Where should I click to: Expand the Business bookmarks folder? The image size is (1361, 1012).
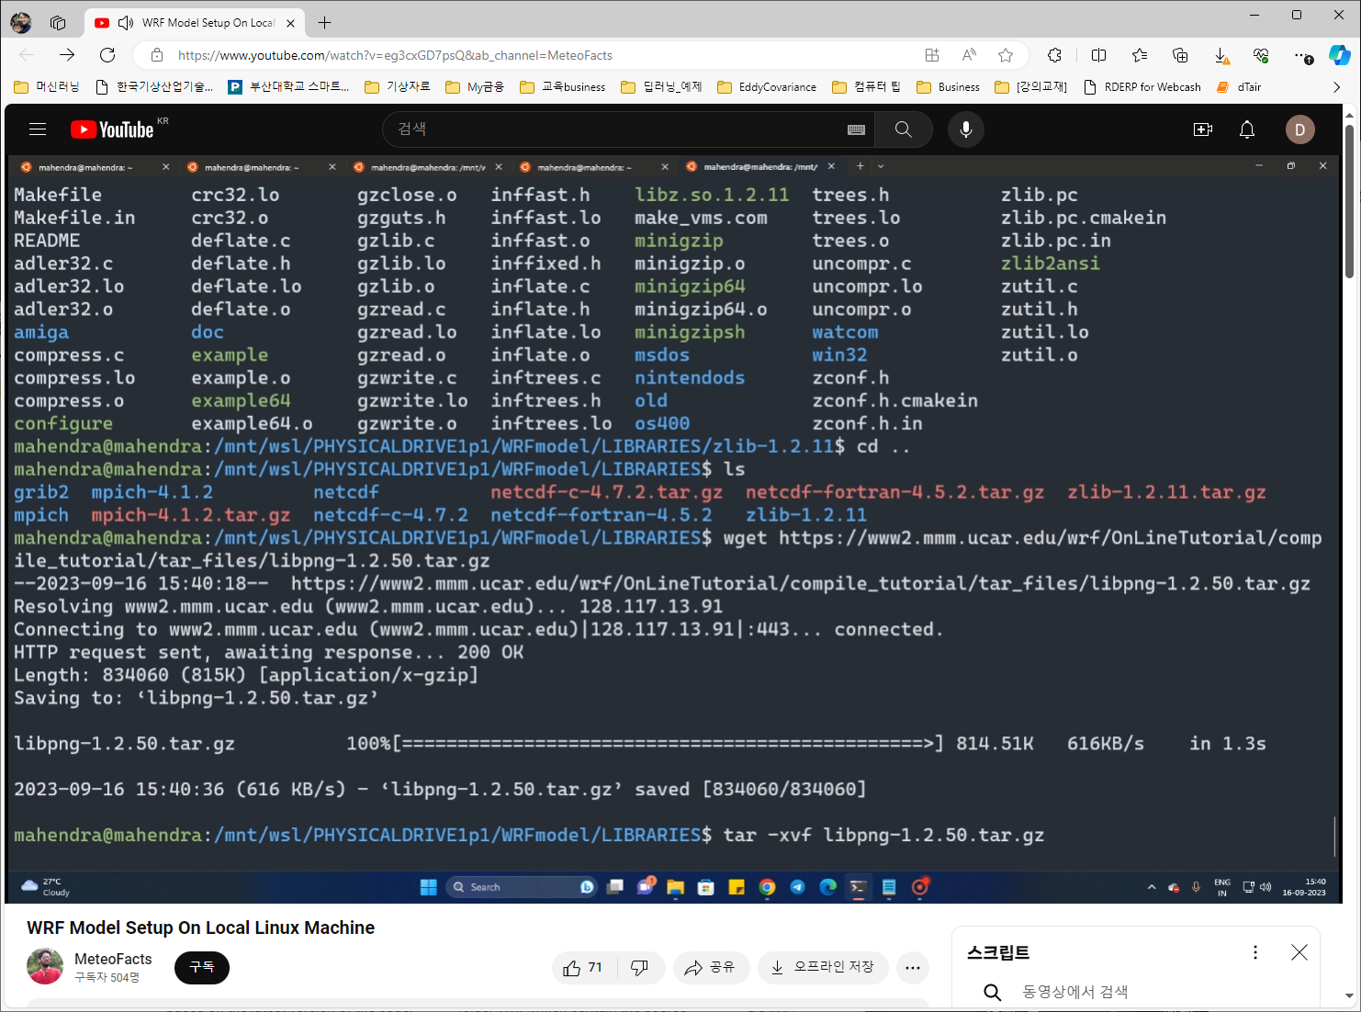click(948, 87)
